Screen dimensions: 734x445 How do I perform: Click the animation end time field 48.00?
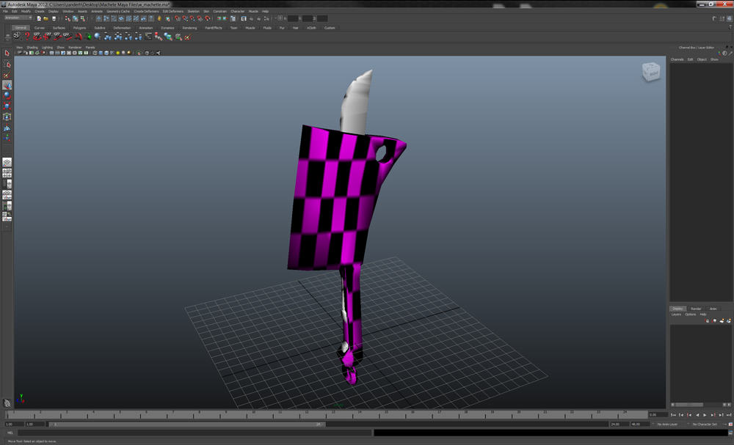click(640, 424)
